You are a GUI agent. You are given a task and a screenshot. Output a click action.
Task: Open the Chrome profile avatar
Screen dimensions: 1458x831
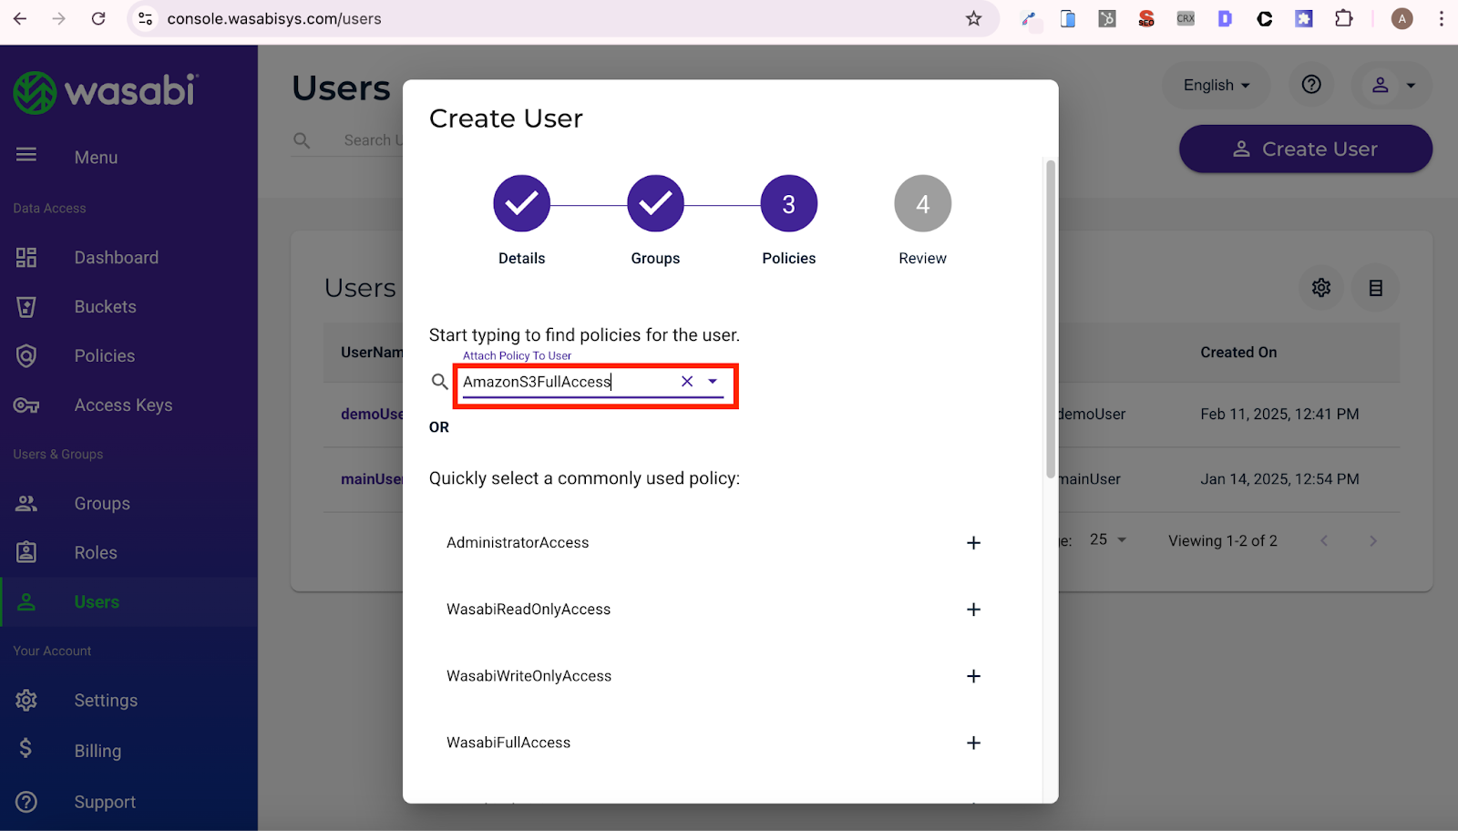(x=1402, y=18)
